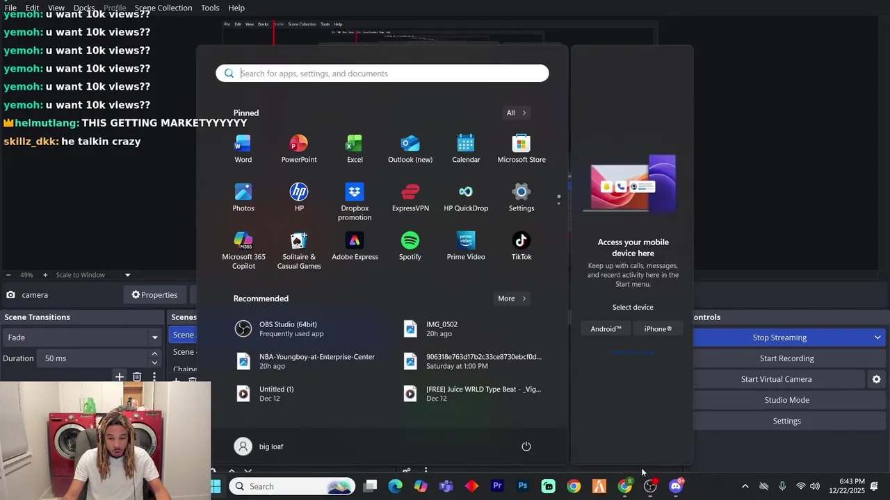
Task: Open Prime Video app
Action: (466, 246)
